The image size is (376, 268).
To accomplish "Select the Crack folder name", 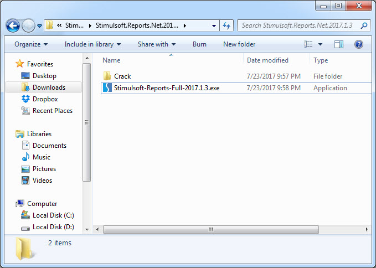I will [x=122, y=76].
